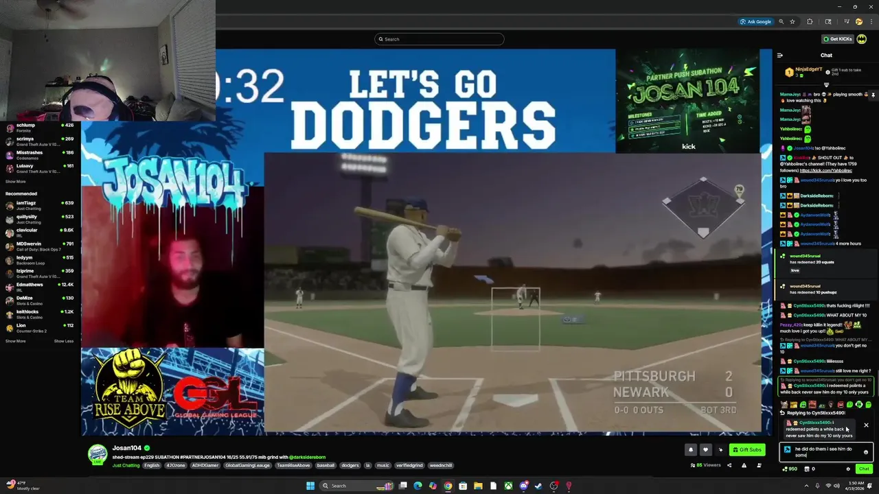Collapse the chat panel with the arrow icon

(779, 56)
